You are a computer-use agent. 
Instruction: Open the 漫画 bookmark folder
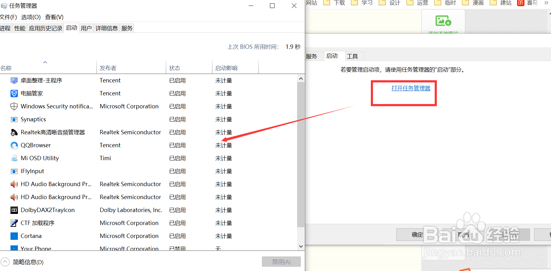coord(473,3)
